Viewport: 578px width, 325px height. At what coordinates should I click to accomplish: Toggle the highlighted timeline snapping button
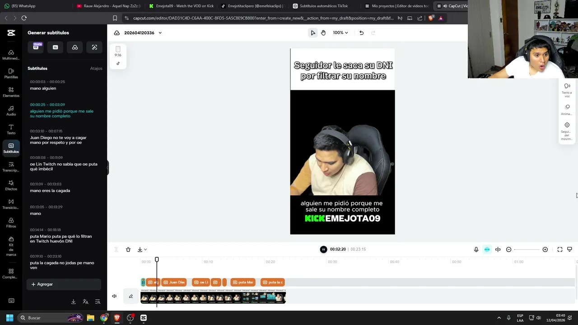(x=487, y=249)
